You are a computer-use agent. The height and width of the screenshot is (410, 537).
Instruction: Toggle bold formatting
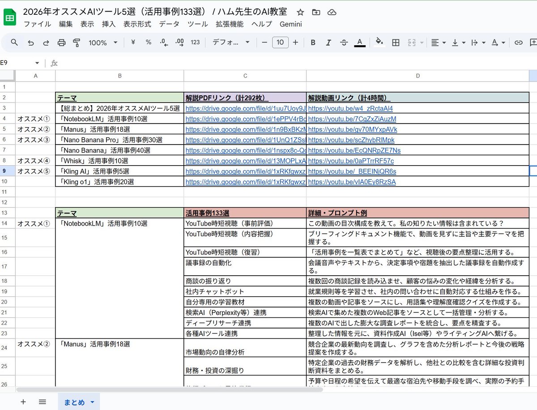(x=313, y=43)
